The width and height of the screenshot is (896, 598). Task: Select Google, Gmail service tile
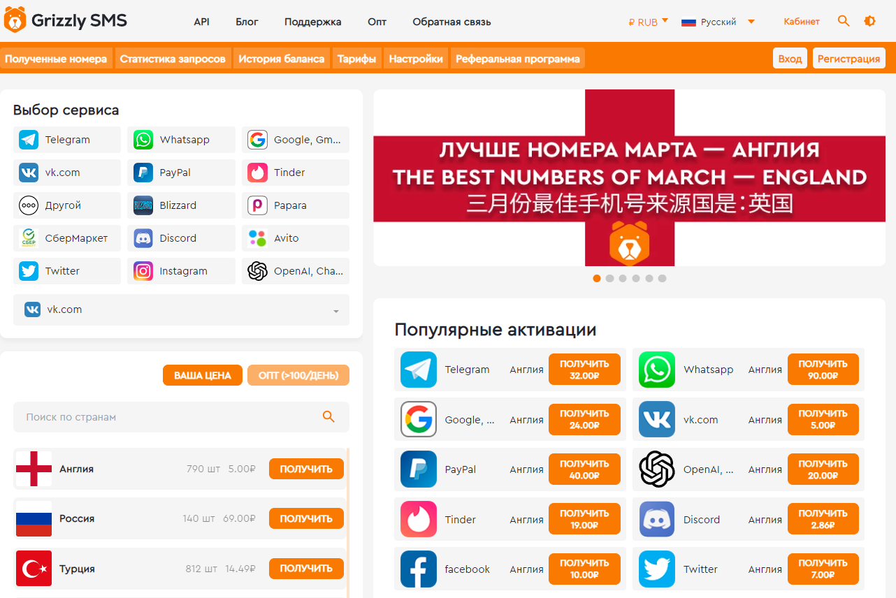pyautogui.click(x=296, y=140)
